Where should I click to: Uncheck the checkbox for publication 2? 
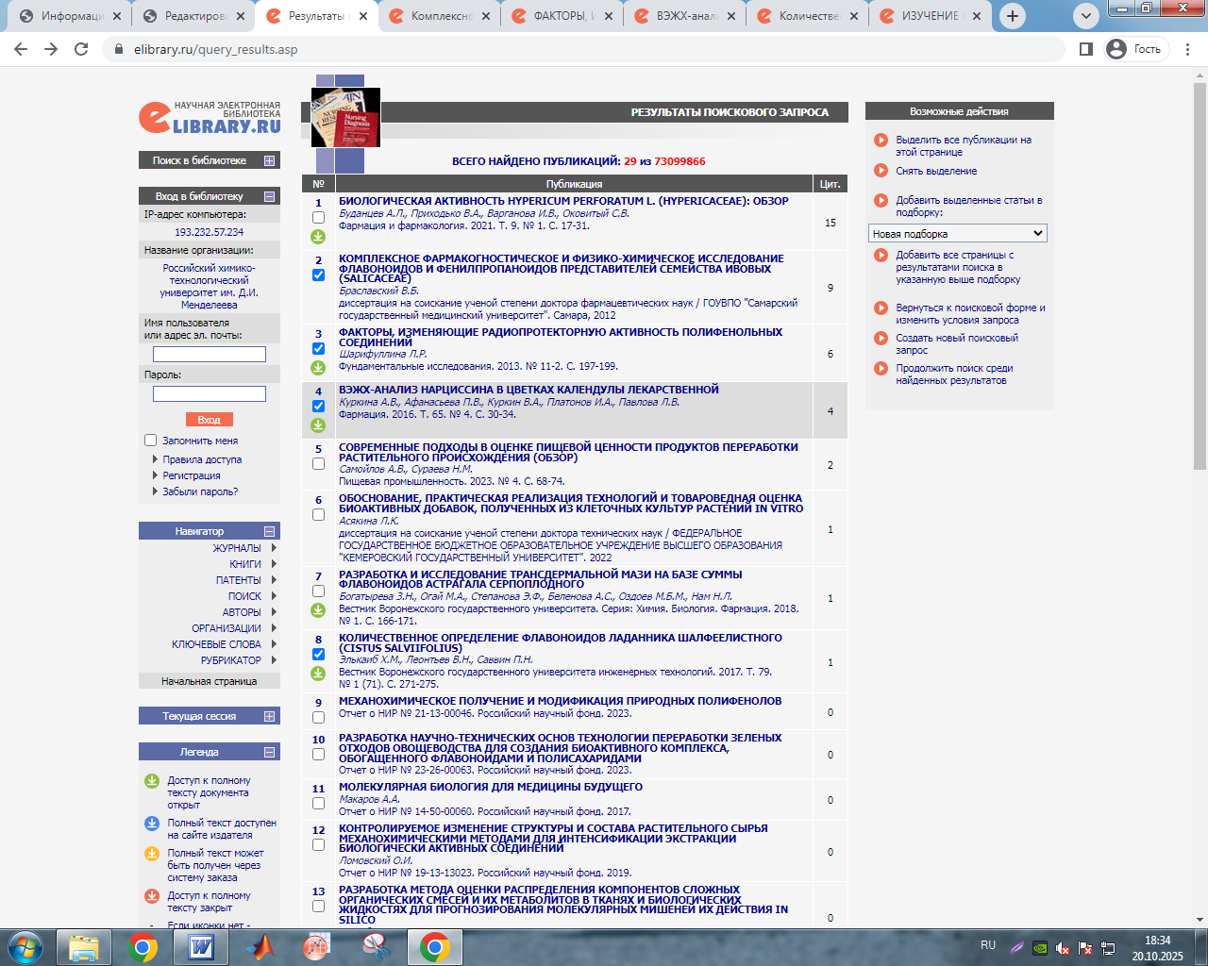[318, 275]
